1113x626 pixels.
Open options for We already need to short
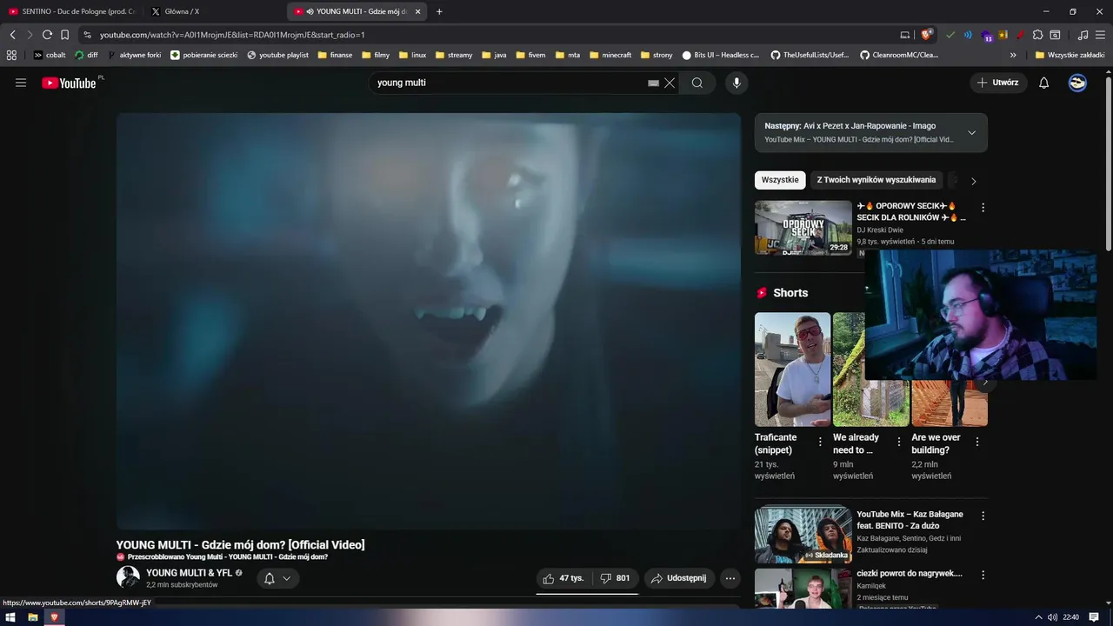899,442
